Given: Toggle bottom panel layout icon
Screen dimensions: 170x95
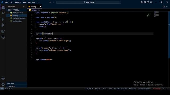Looking at the screenshot, I should click(x=145, y=2).
